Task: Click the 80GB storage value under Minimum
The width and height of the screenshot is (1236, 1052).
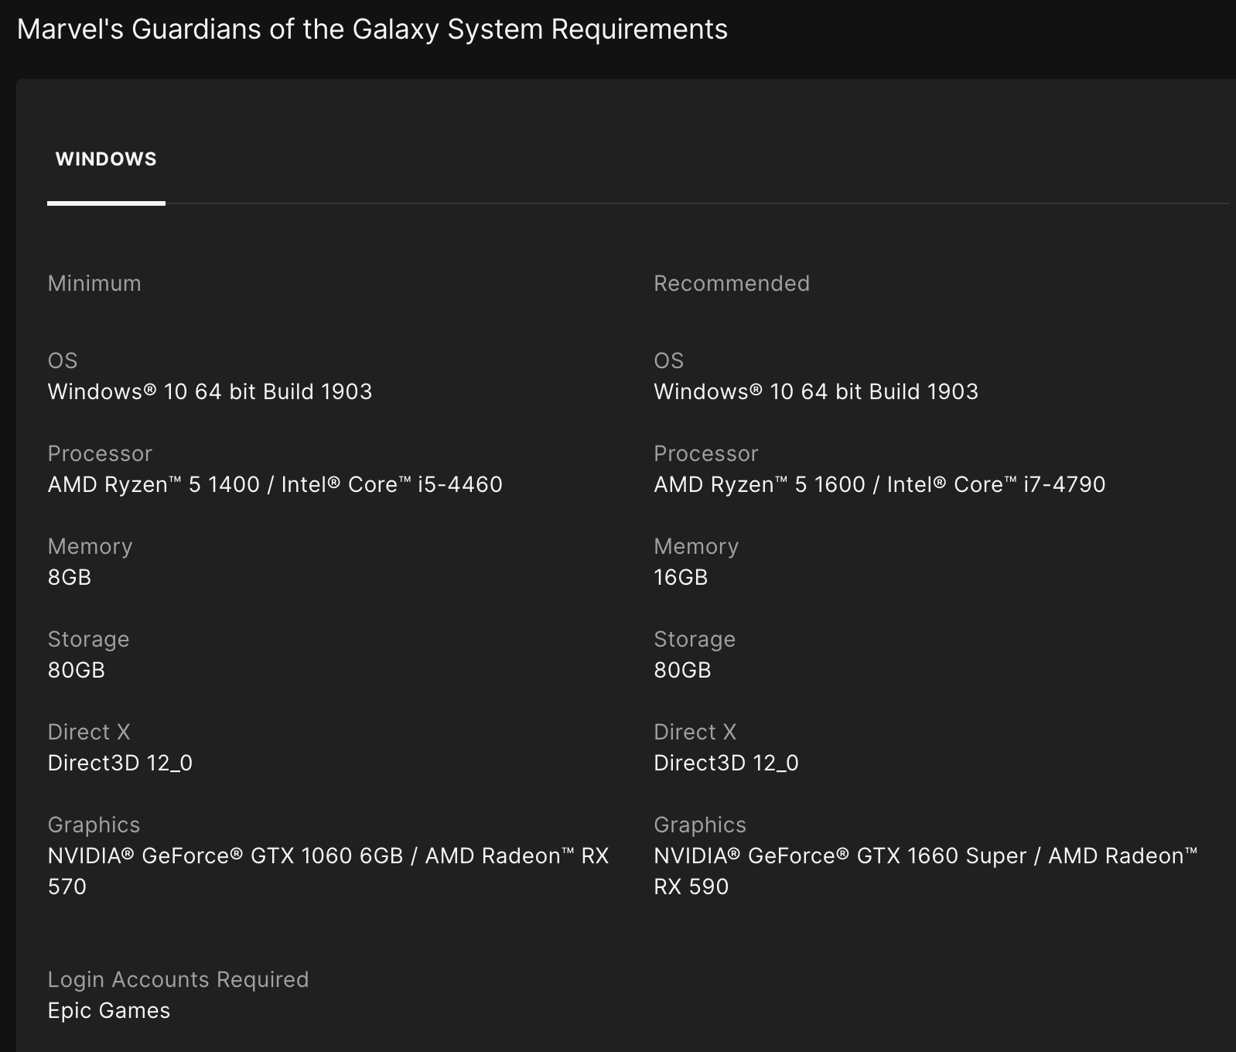Action: pos(76,670)
